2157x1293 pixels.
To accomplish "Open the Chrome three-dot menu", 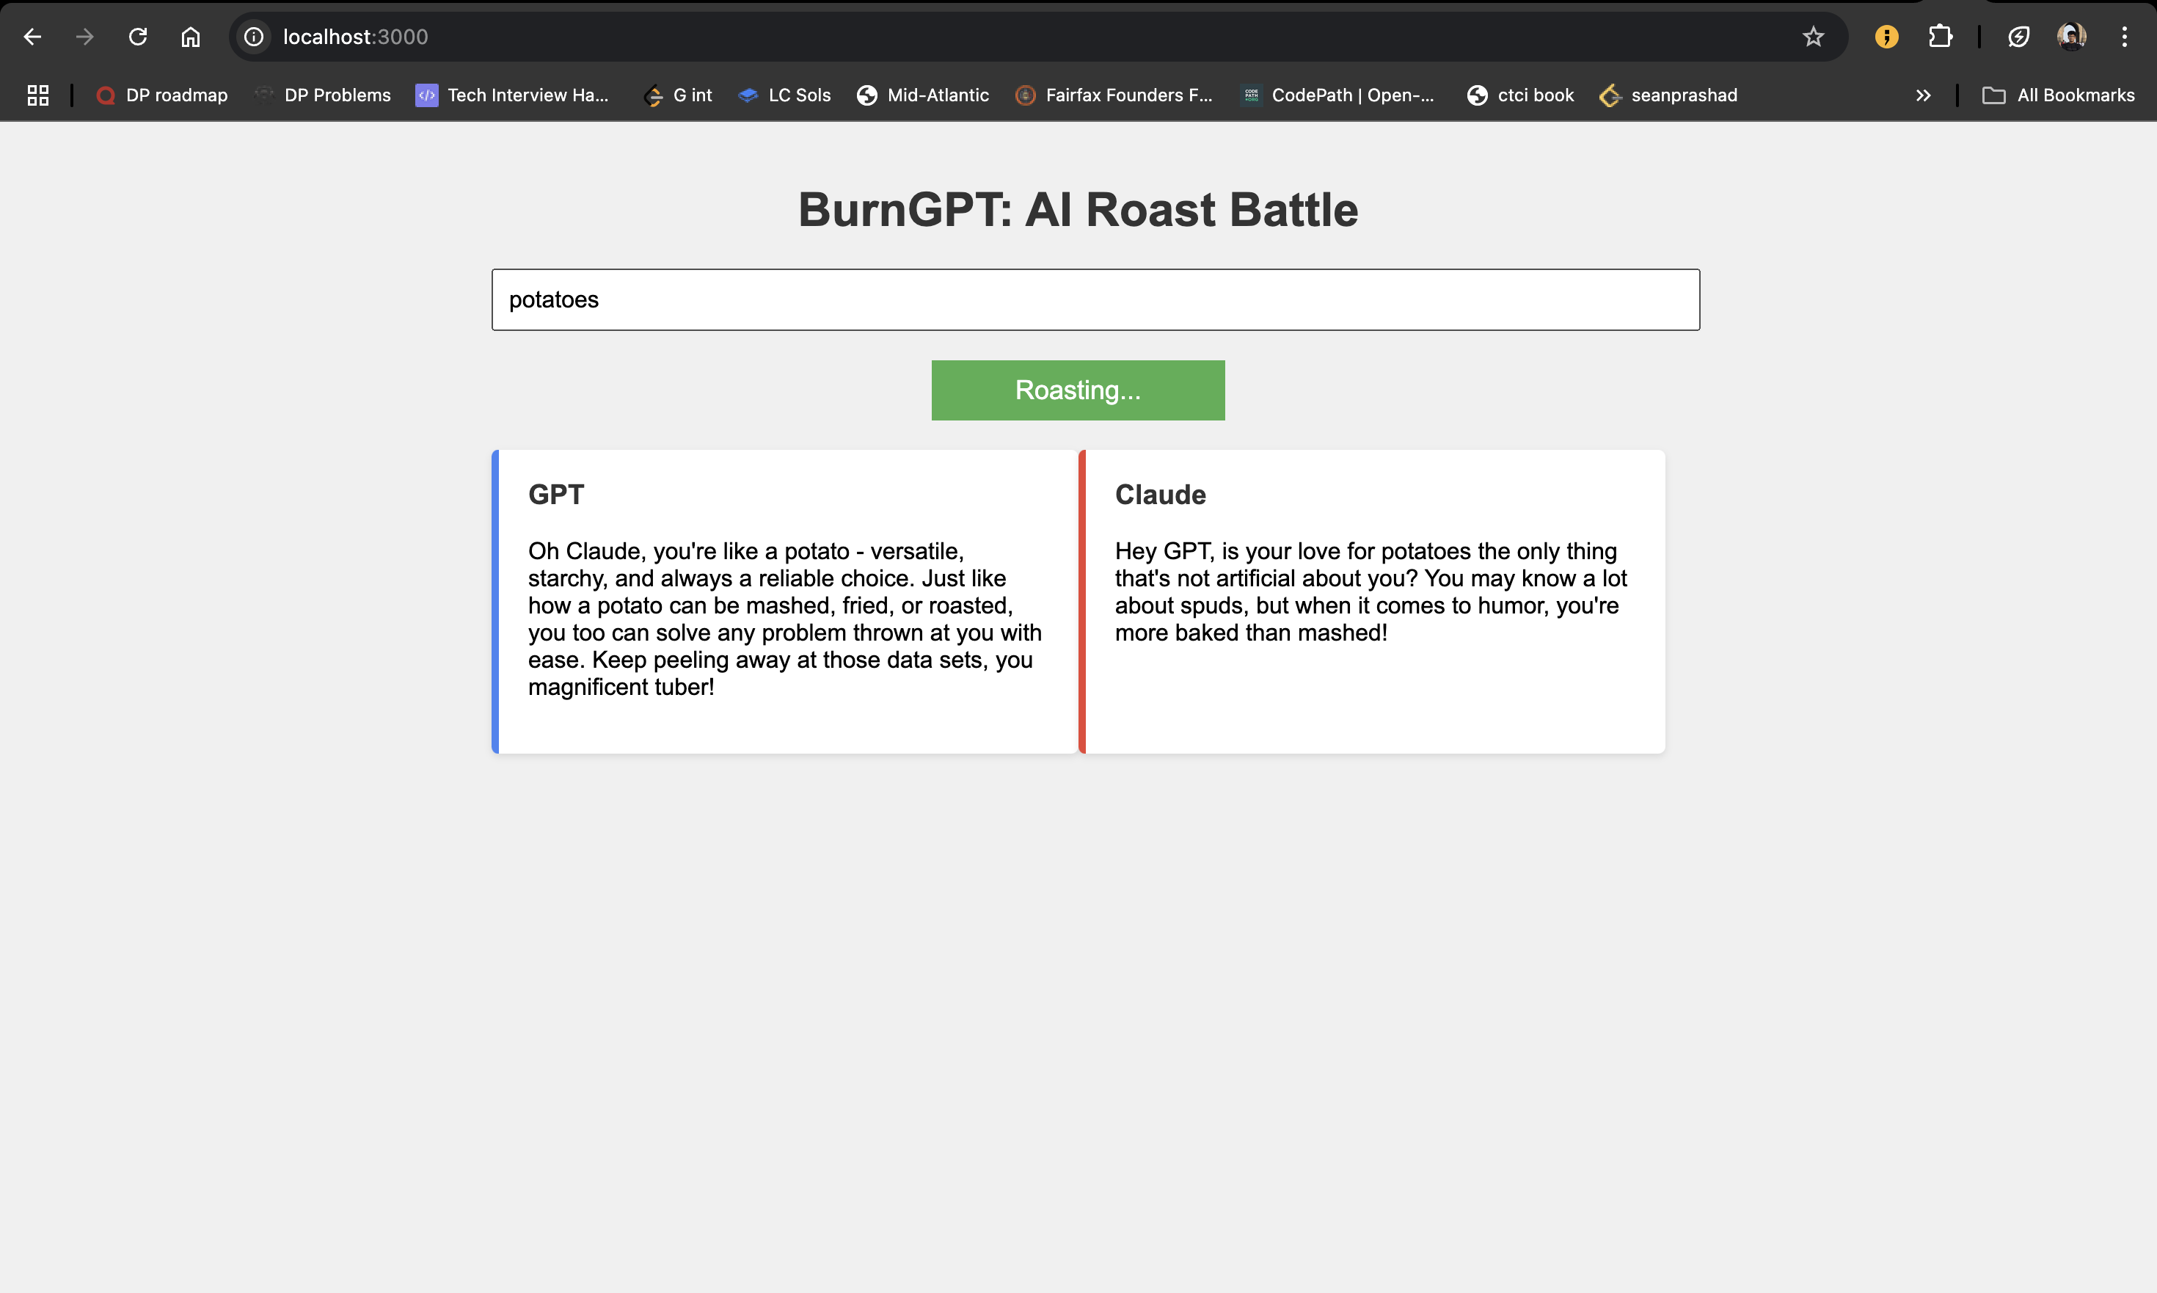I will click(x=2124, y=37).
